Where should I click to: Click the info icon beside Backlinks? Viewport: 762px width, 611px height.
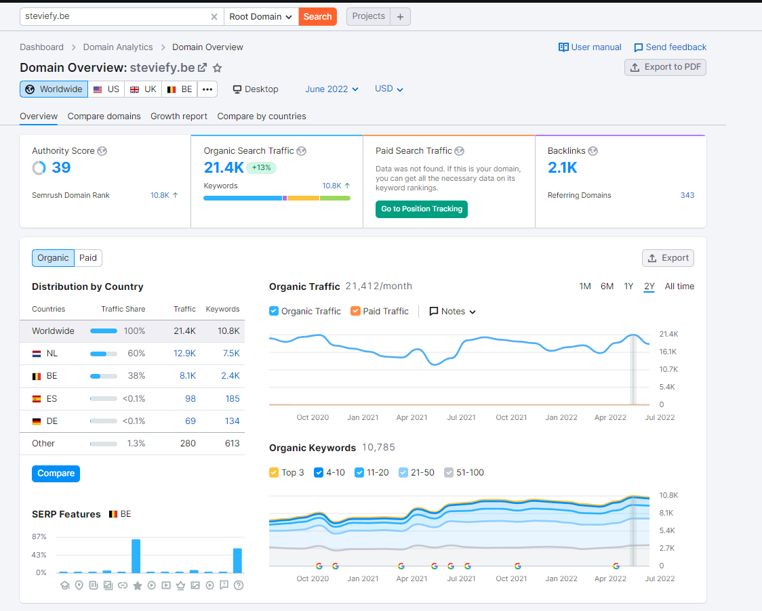[593, 151]
